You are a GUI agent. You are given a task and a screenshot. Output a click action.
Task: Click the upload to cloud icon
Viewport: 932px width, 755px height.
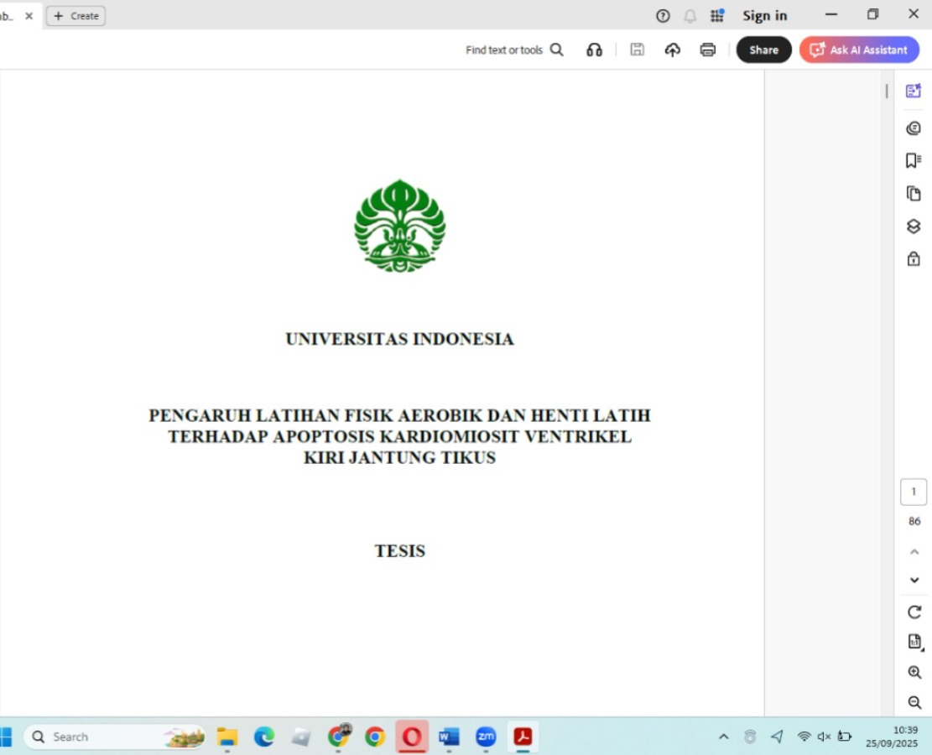[672, 50]
